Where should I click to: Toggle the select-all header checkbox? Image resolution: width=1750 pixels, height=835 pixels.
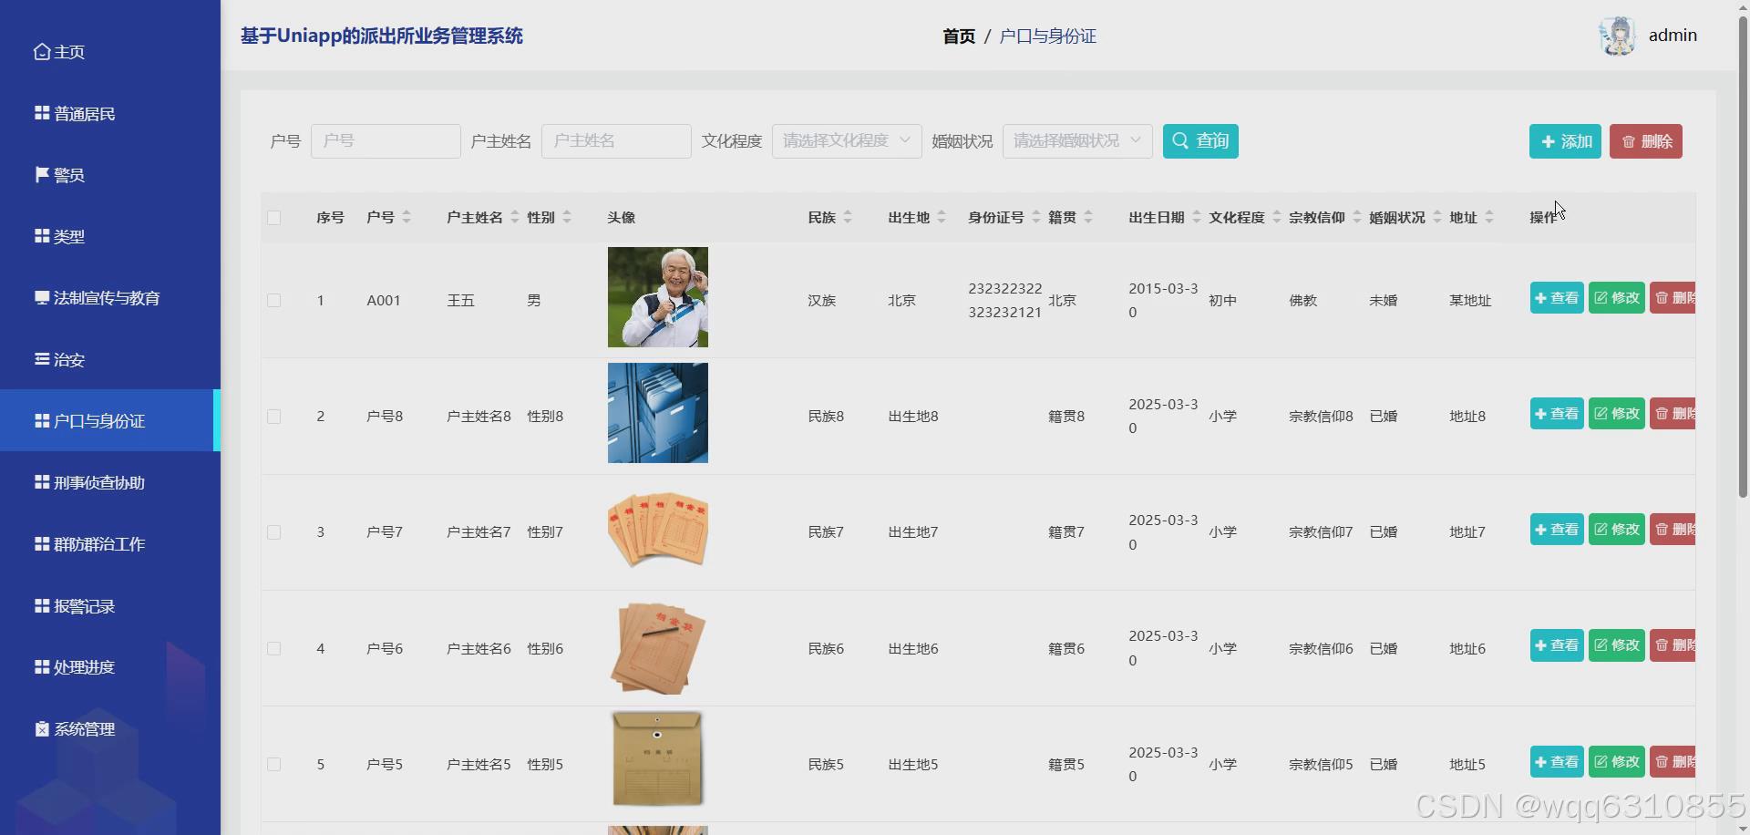(273, 218)
